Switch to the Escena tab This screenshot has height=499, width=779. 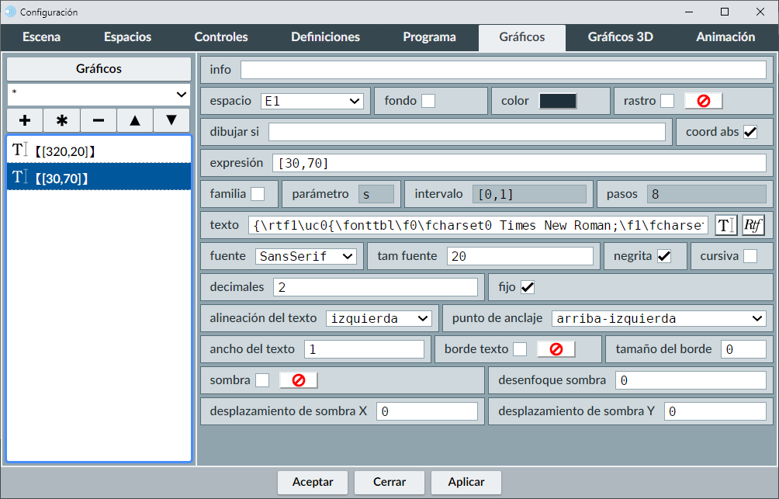point(41,36)
